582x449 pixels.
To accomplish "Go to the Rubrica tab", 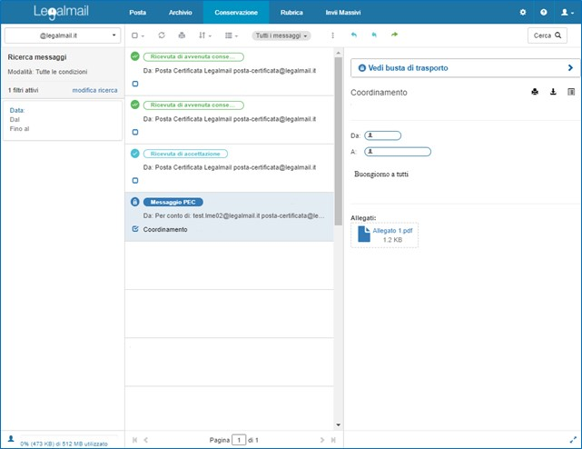I will tap(291, 12).
